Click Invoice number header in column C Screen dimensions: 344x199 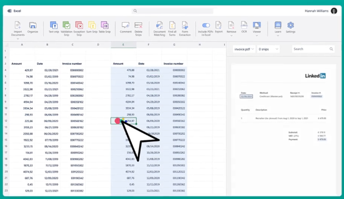tap(72, 64)
